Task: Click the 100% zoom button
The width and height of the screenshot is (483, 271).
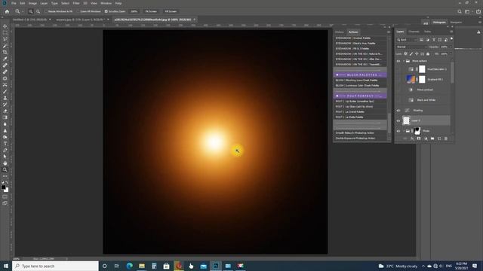Action: tap(134, 11)
